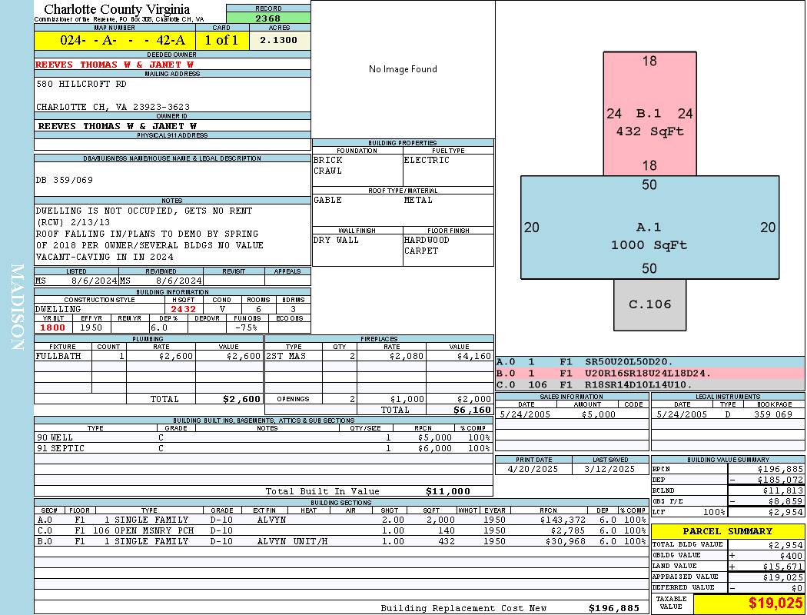The width and height of the screenshot is (807, 615).
Task: Click Building Replacement Cost New $196,885
Action: click(614, 608)
